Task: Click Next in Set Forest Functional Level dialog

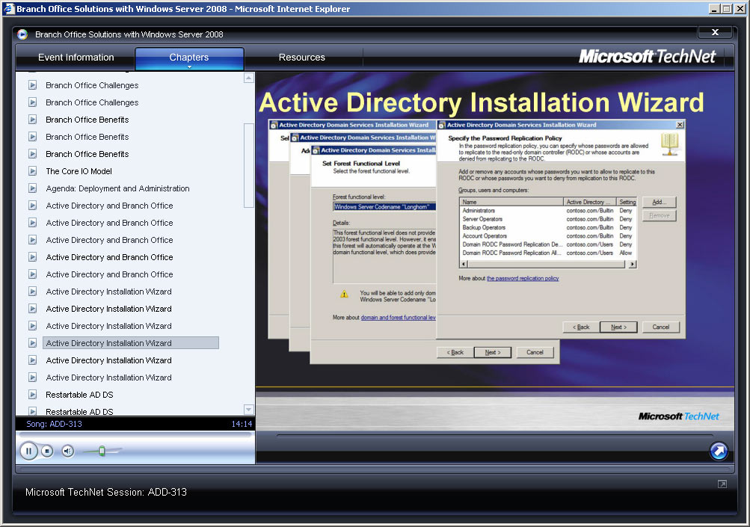Action: (x=493, y=352)
